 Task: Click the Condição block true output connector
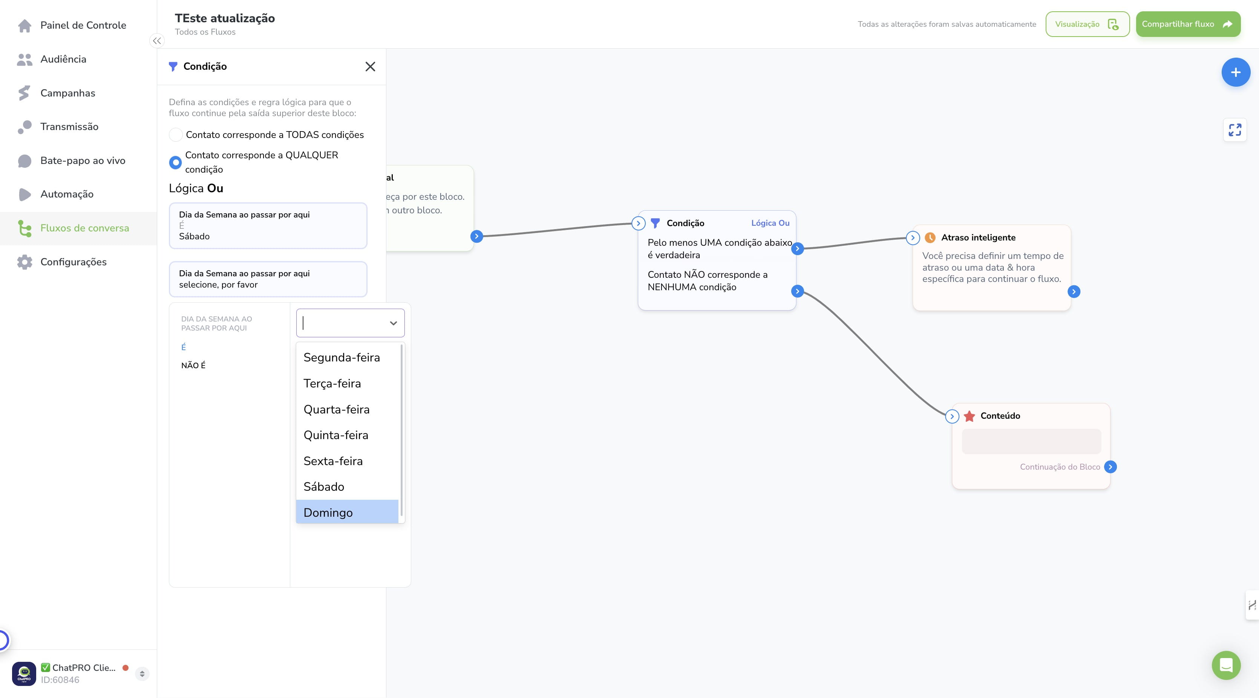click(x=798, y=249)
